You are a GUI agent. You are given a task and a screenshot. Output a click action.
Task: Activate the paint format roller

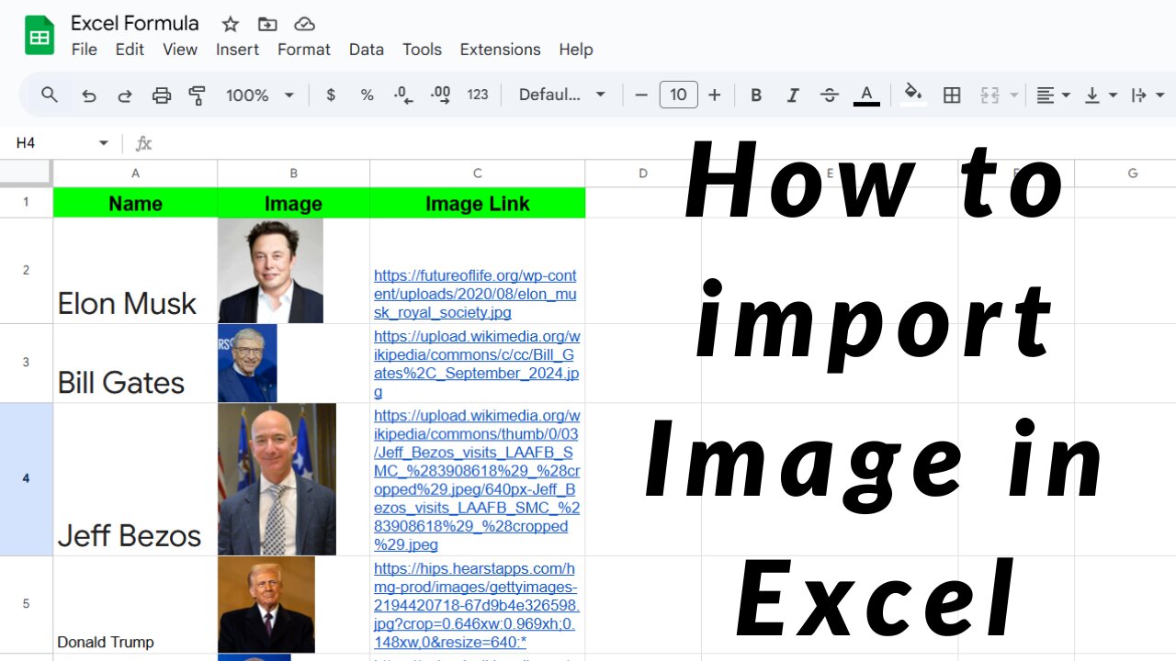(197, 95)
